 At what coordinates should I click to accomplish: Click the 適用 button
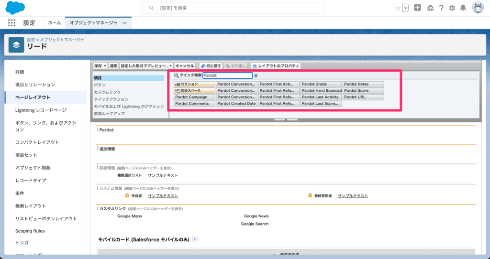coord(113,66)
